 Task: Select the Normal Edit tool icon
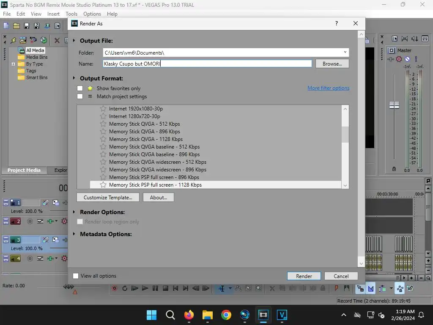pyautogui.click(x=222, y=288)
